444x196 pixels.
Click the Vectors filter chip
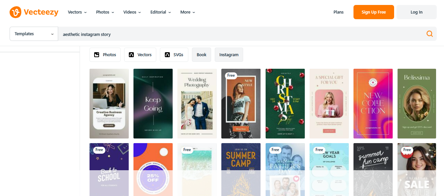(140, 55)
